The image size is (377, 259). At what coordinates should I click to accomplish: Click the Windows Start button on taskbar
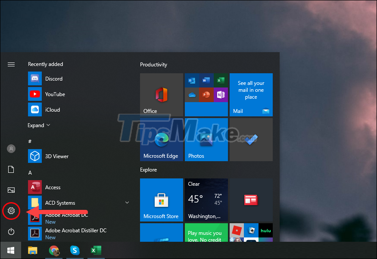coord(11,250)
